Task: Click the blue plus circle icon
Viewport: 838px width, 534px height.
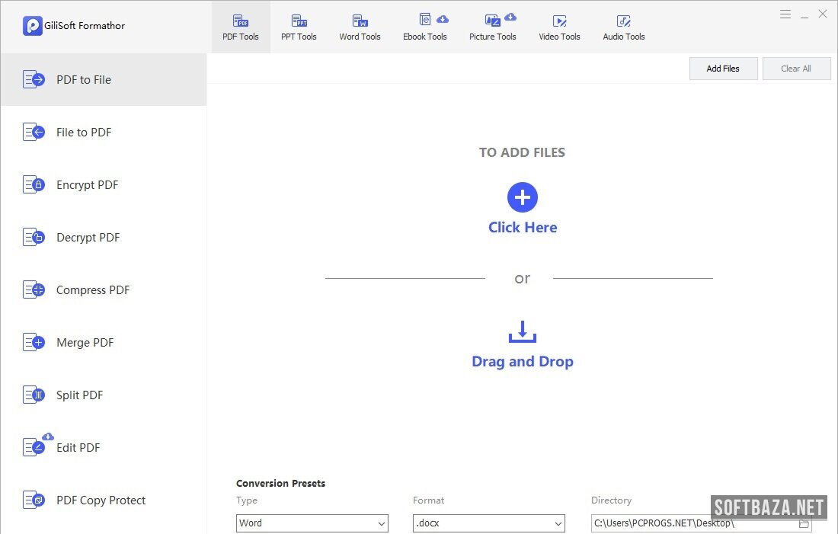Action: click(522, 197)
